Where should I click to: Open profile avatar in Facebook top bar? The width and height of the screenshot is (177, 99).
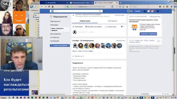pyautogui.click(x=129, y=11)
